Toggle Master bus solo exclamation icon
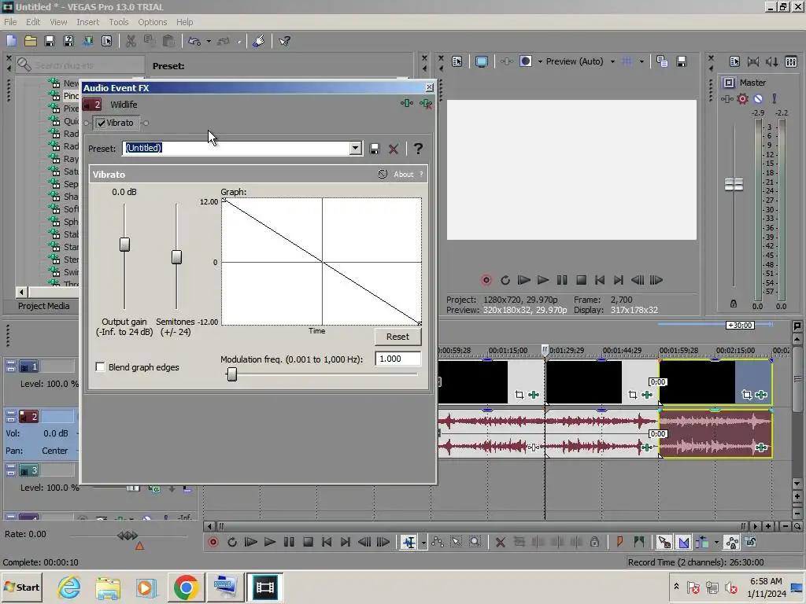Viewport: 806px width, 604px height. pos(775,98)
